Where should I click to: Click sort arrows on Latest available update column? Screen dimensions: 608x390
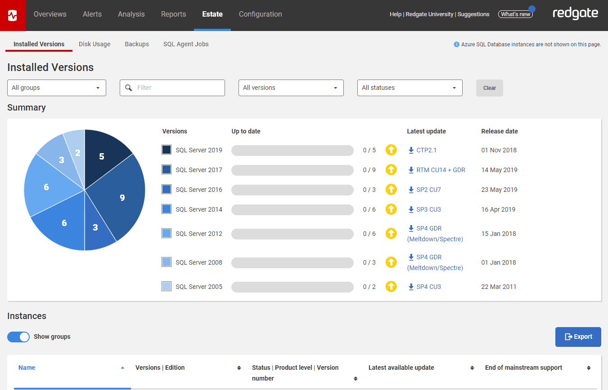472,368
